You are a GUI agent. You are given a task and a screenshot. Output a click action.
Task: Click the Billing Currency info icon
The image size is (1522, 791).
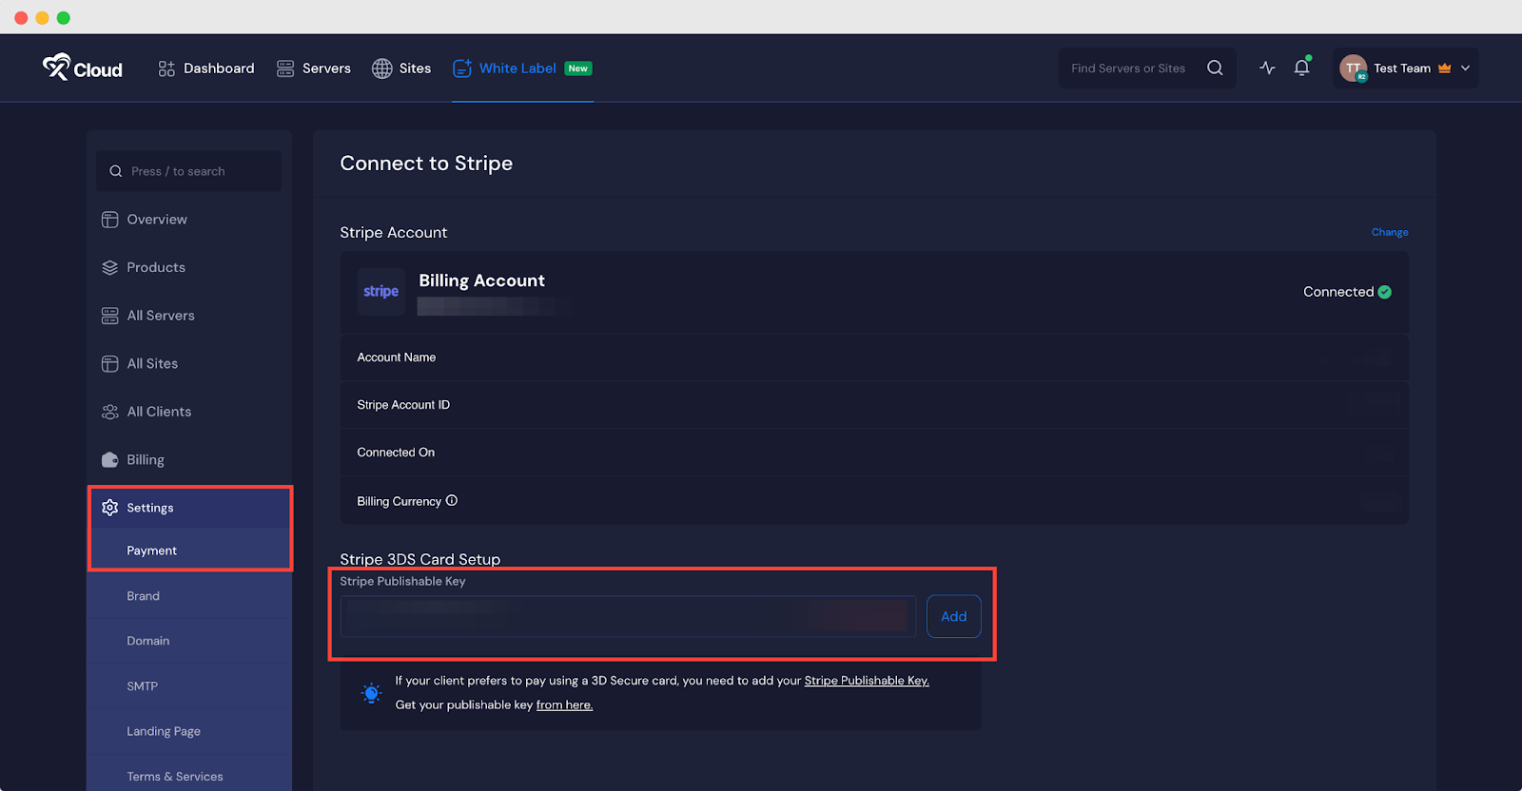tap(452, 501)
